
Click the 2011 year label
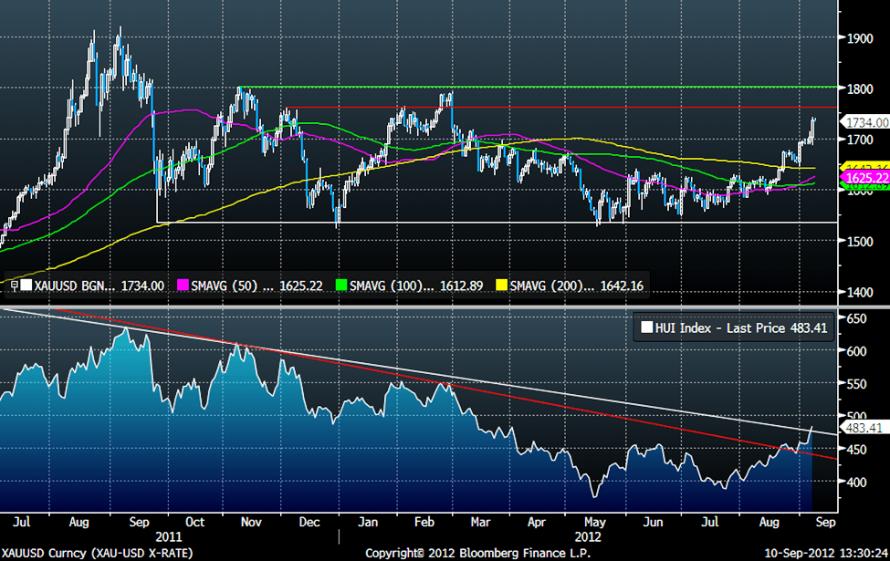tap(169, 536)
